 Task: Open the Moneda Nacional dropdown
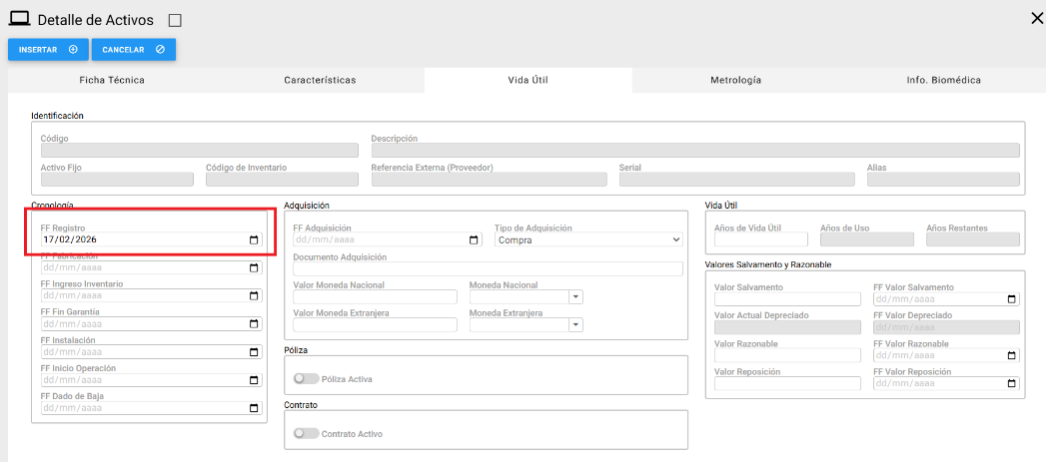(x=575, y=296)
